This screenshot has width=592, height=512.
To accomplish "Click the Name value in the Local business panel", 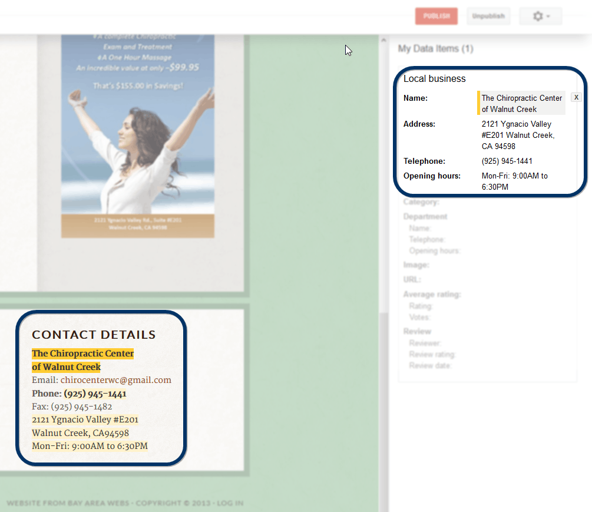I will pyautogui.click(x=521, y=104).
